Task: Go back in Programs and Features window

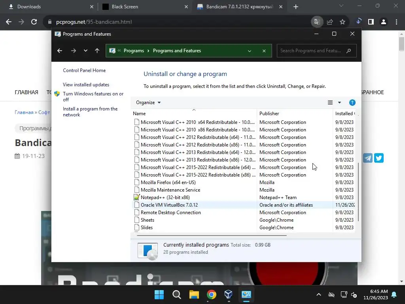Action: [x=60, y=51]
